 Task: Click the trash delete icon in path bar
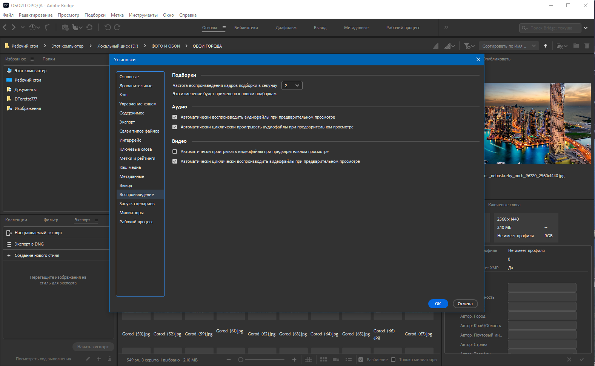click(587, 46)
